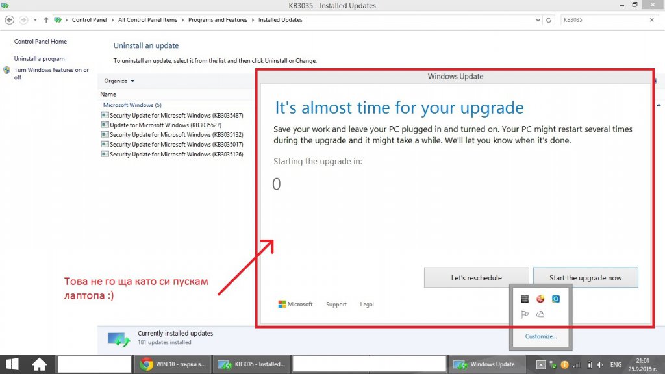
Task: Click the dark stacked-bars icon in tray popup
Action: tap(525, 299)
